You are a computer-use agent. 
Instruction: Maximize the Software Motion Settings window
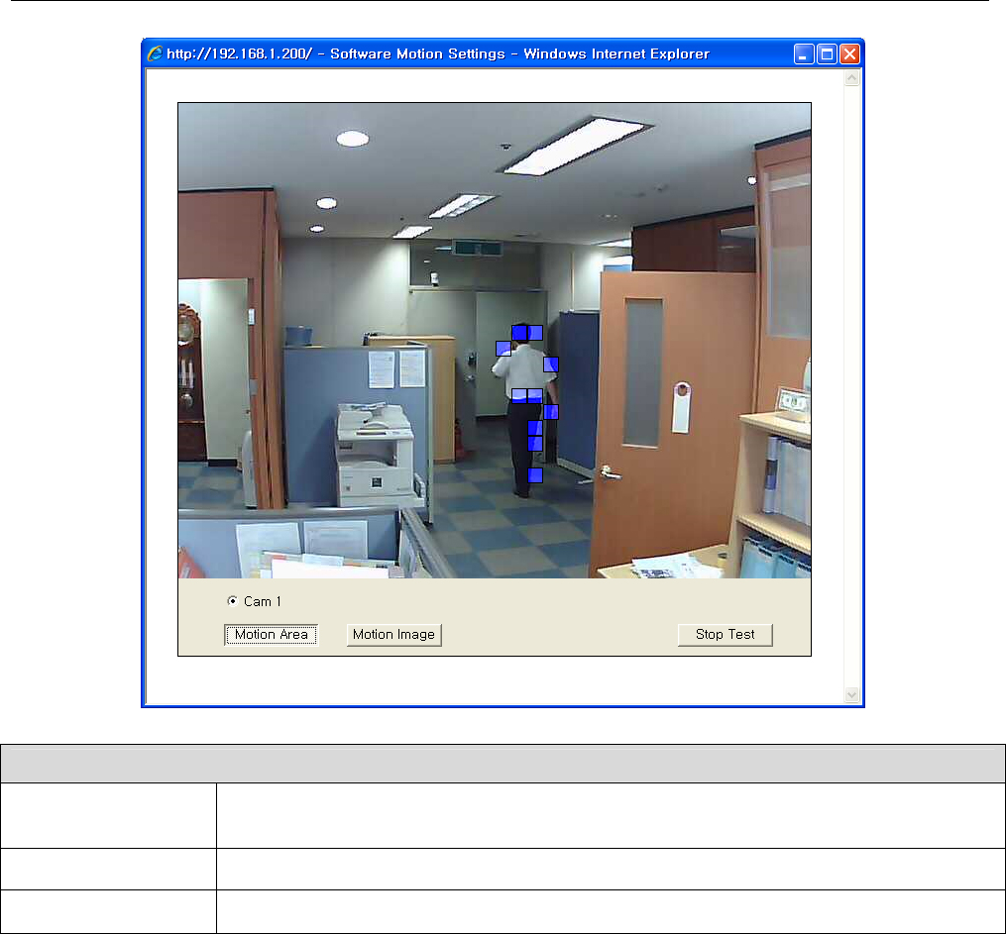click(x=827, y=53)
